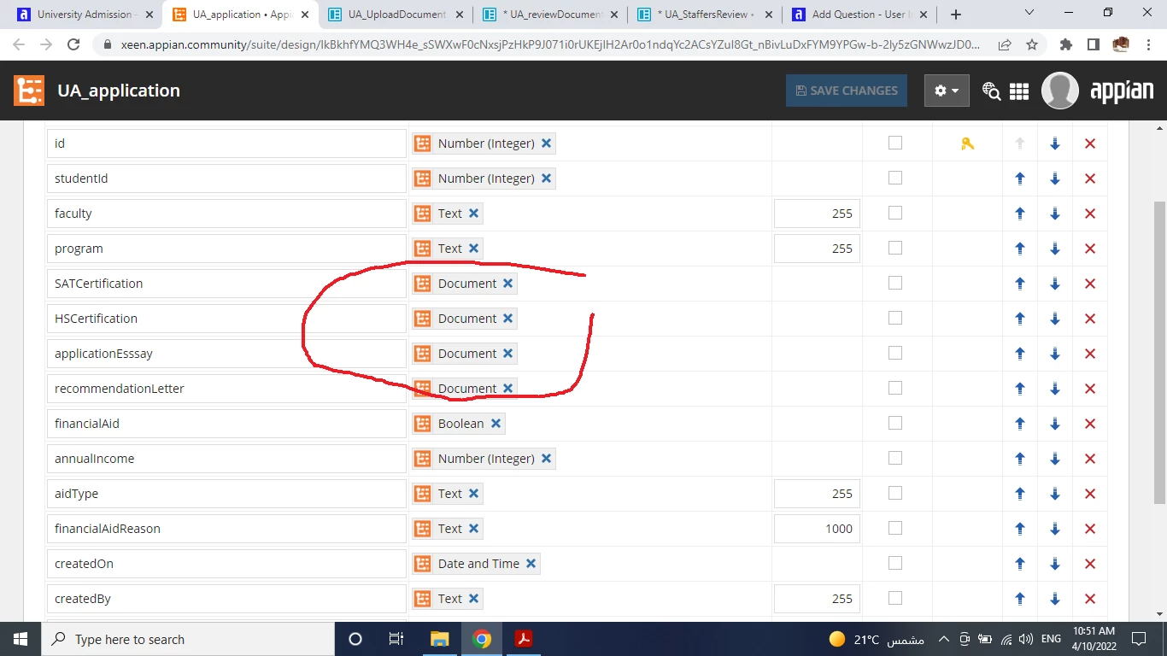This screenshot has width=1167, height=656.
Task: Remove Document type from SATCertification
Action: point(507,284)
